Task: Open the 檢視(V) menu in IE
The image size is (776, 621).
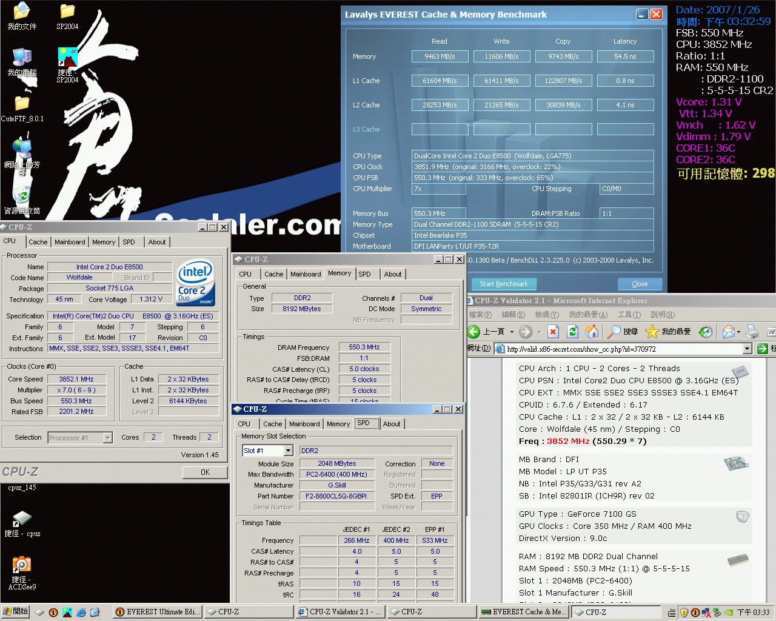Action: [547, 315]
